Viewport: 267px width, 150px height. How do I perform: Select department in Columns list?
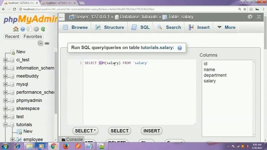coord(215,75)
